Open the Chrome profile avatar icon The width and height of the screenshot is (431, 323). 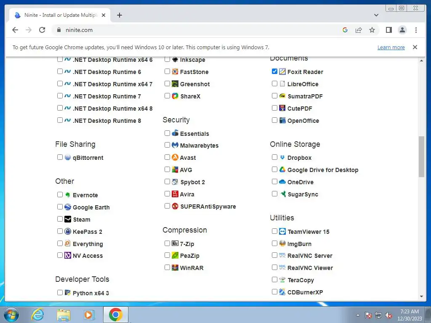tap(402, 30)
